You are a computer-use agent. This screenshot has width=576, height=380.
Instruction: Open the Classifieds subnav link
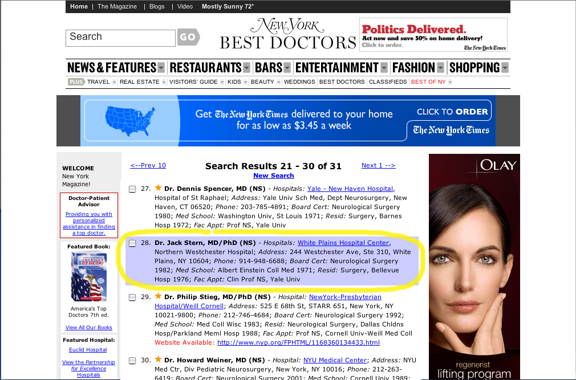pyautogui.click(x=388, y=82)
